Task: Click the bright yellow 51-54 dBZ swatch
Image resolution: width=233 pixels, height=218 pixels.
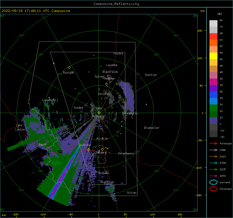Action: [213, 56]
